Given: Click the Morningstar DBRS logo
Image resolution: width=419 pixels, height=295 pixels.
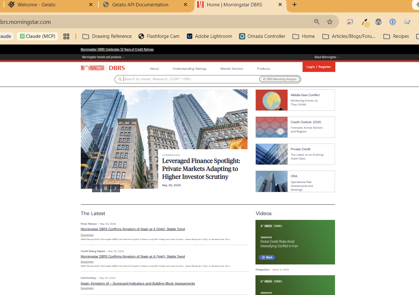Looking at the screenshot, I should pyautogui.click(x=103, y=68).
